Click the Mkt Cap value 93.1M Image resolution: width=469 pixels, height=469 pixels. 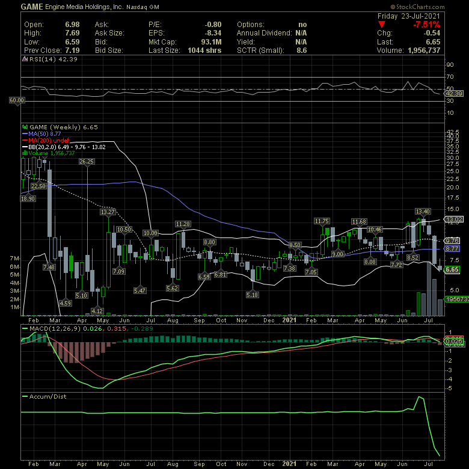point(211,42)
